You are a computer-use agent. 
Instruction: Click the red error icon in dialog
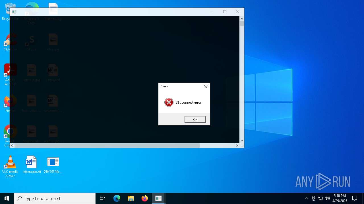[x=169, y=102]
